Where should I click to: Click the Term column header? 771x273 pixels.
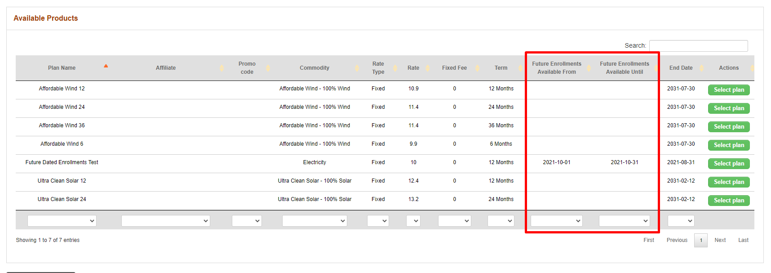[501, 68]
